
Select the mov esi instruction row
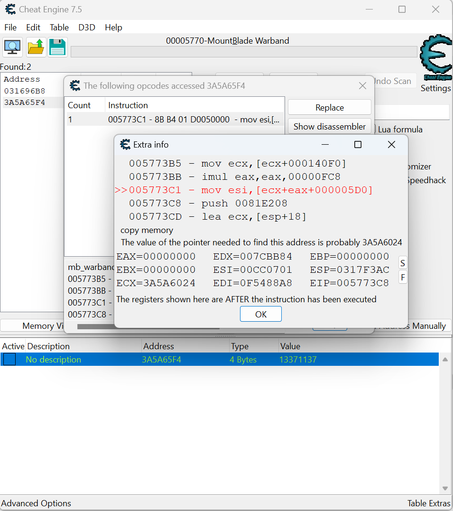(x=176, y=120)
